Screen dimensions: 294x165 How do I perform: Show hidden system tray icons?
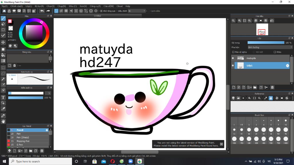coord(246,161)
